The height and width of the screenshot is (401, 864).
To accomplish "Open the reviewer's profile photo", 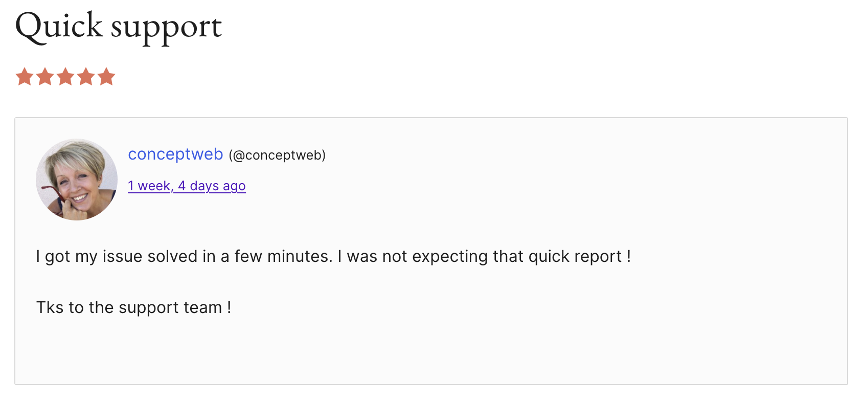I will [x=77, y=180].
